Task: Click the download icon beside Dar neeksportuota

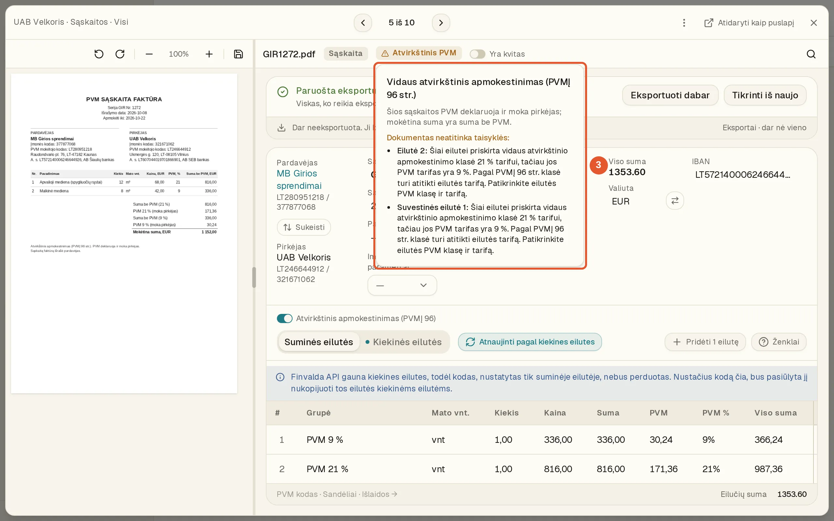Action: [x=281, y=128]
